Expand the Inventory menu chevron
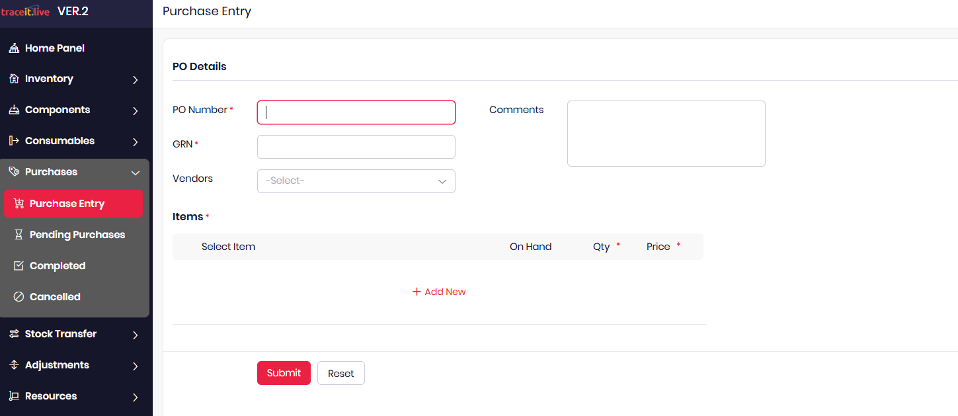This screenshot has width=958, height=416. tap(135, 79)
